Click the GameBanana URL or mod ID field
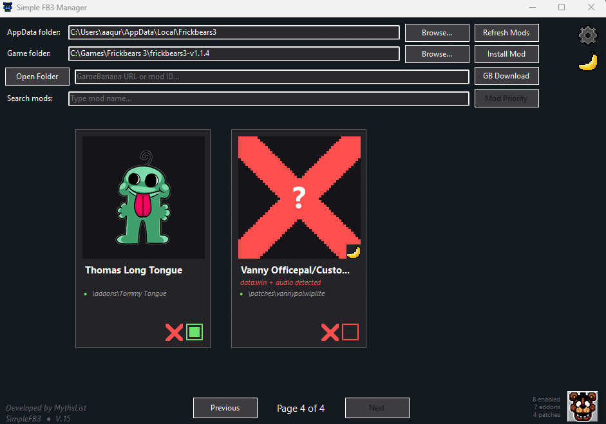This screenshot has width=606, height=424. point(272,77)
